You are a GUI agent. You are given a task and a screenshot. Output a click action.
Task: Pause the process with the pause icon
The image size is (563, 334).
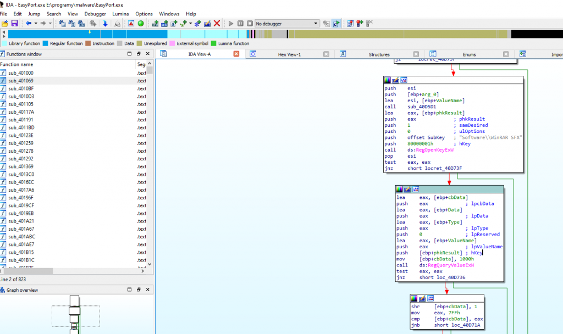240,24
